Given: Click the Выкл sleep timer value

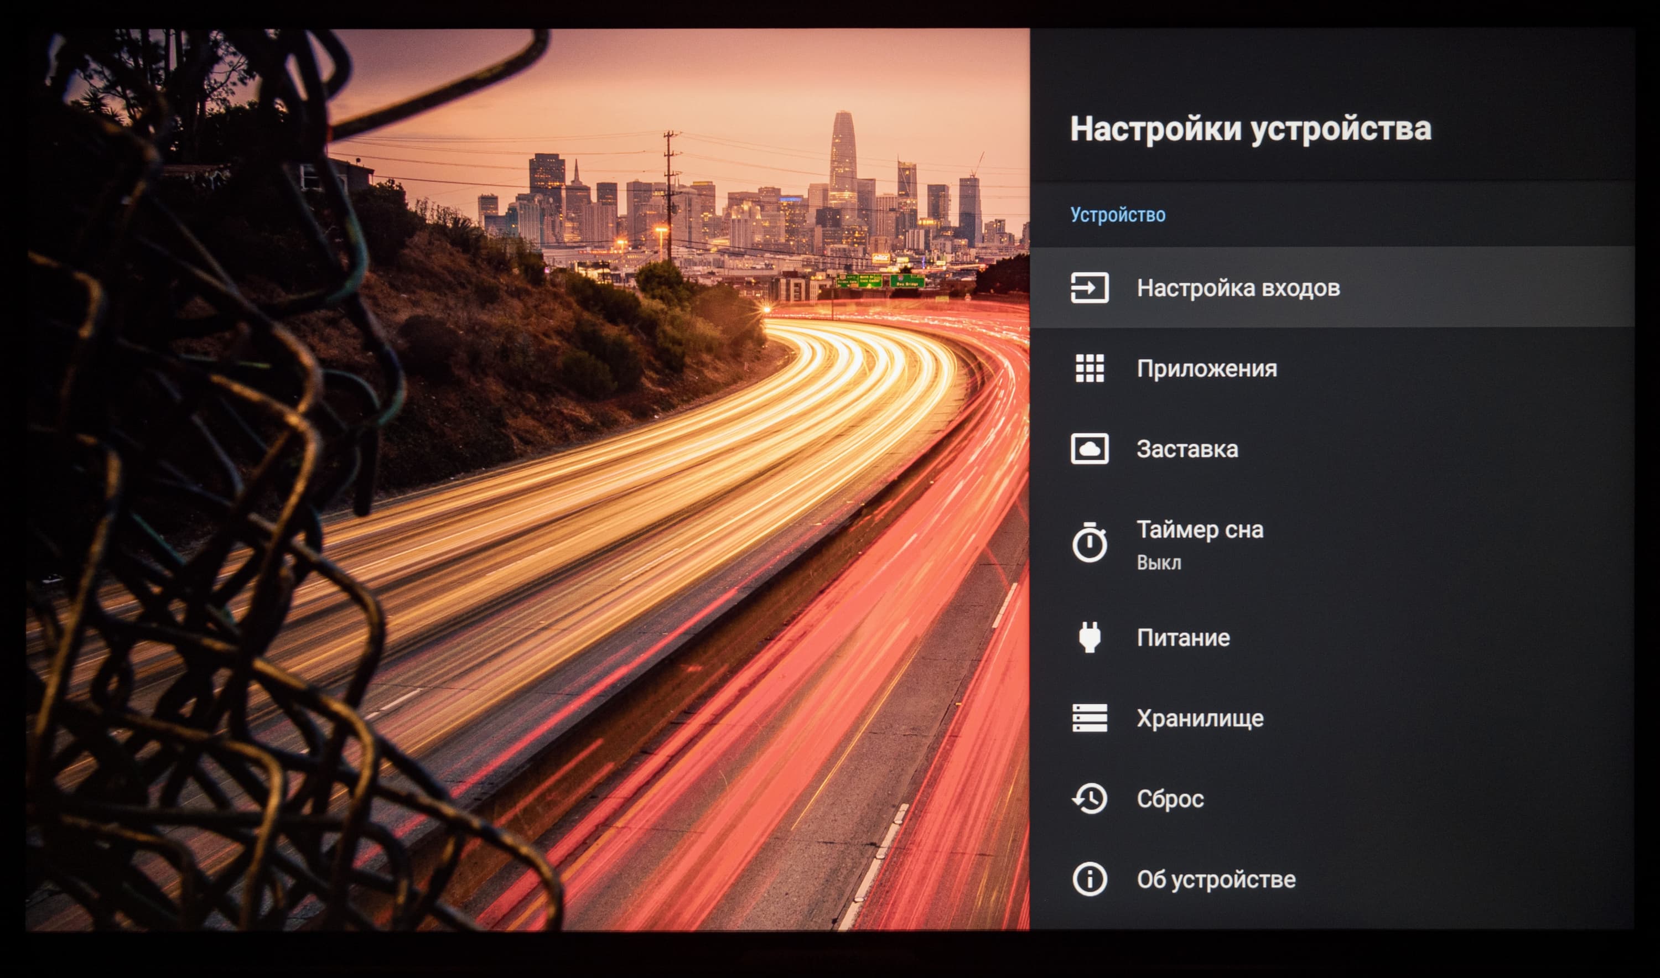Looking at the screenshot, I should (x=1158, y=563).
